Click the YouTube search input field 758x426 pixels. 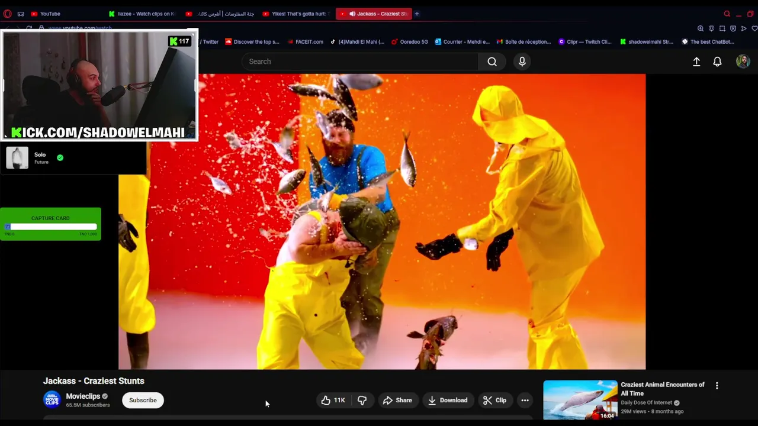(x=360, y=62)
